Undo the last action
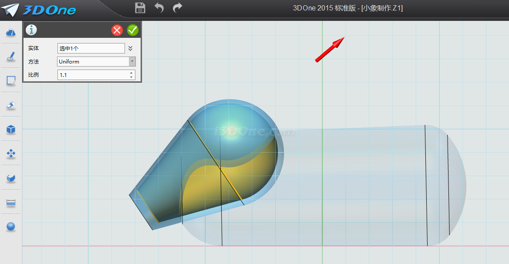The height and width of the screenshot is (264, 509). tap(159, 7)
